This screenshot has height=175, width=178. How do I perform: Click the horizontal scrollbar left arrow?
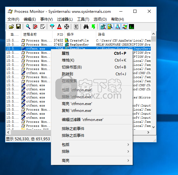coord(8,132)
